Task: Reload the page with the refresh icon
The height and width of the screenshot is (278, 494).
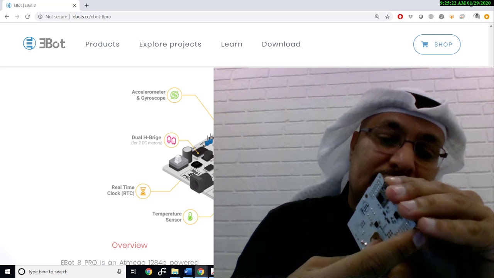Action: point(27,17)
